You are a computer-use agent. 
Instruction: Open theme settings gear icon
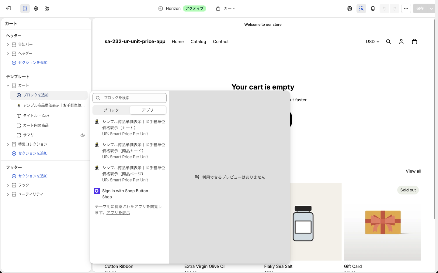point(36,8)
